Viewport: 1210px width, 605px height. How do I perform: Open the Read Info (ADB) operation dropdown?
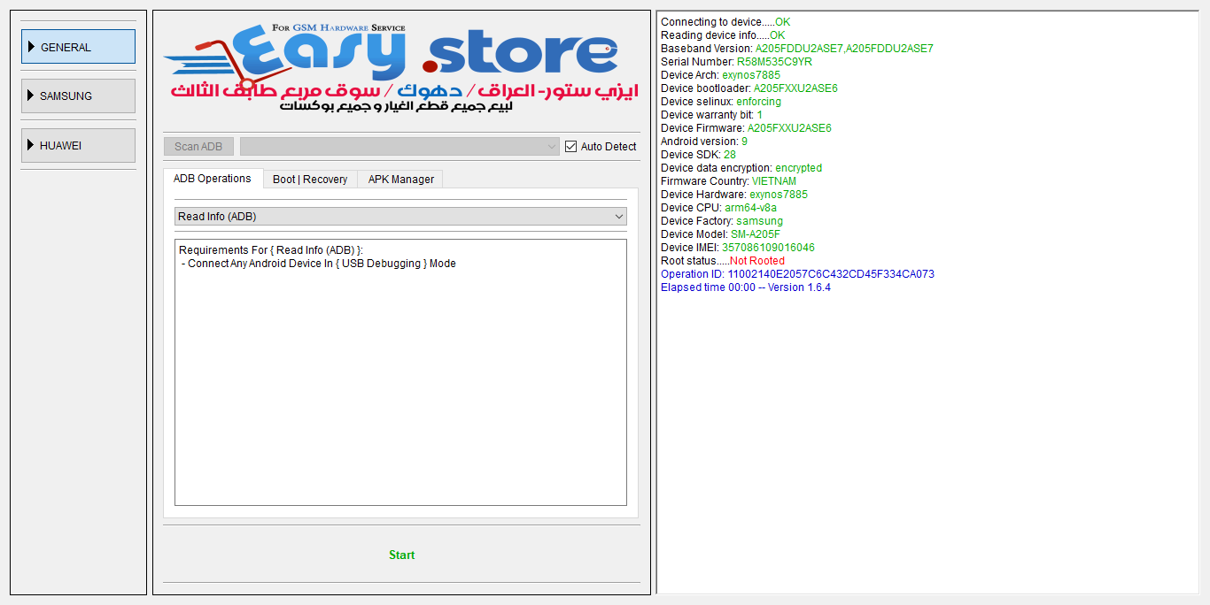pyautogui.click(x=400, y=217)
